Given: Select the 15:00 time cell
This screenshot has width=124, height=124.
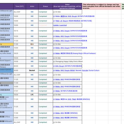Looking at the screenshot, I should coord(19,48).
